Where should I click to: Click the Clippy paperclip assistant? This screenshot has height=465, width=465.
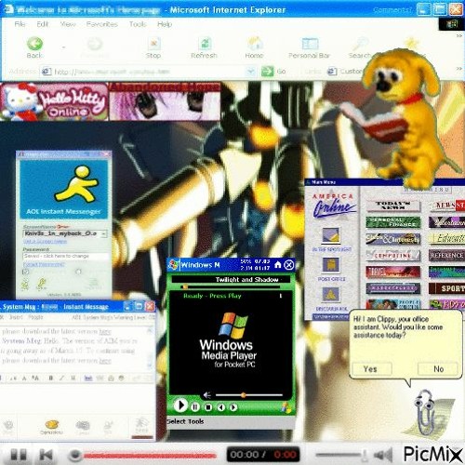425,412
